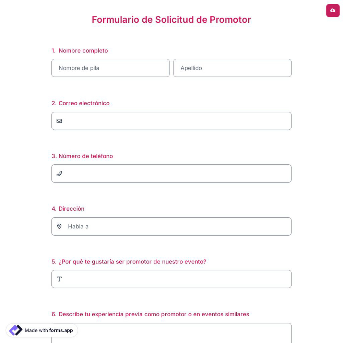Click the text 'T' icon in question 5 field
This screenshot has width=343, height=343.
[x=59, y=279]
